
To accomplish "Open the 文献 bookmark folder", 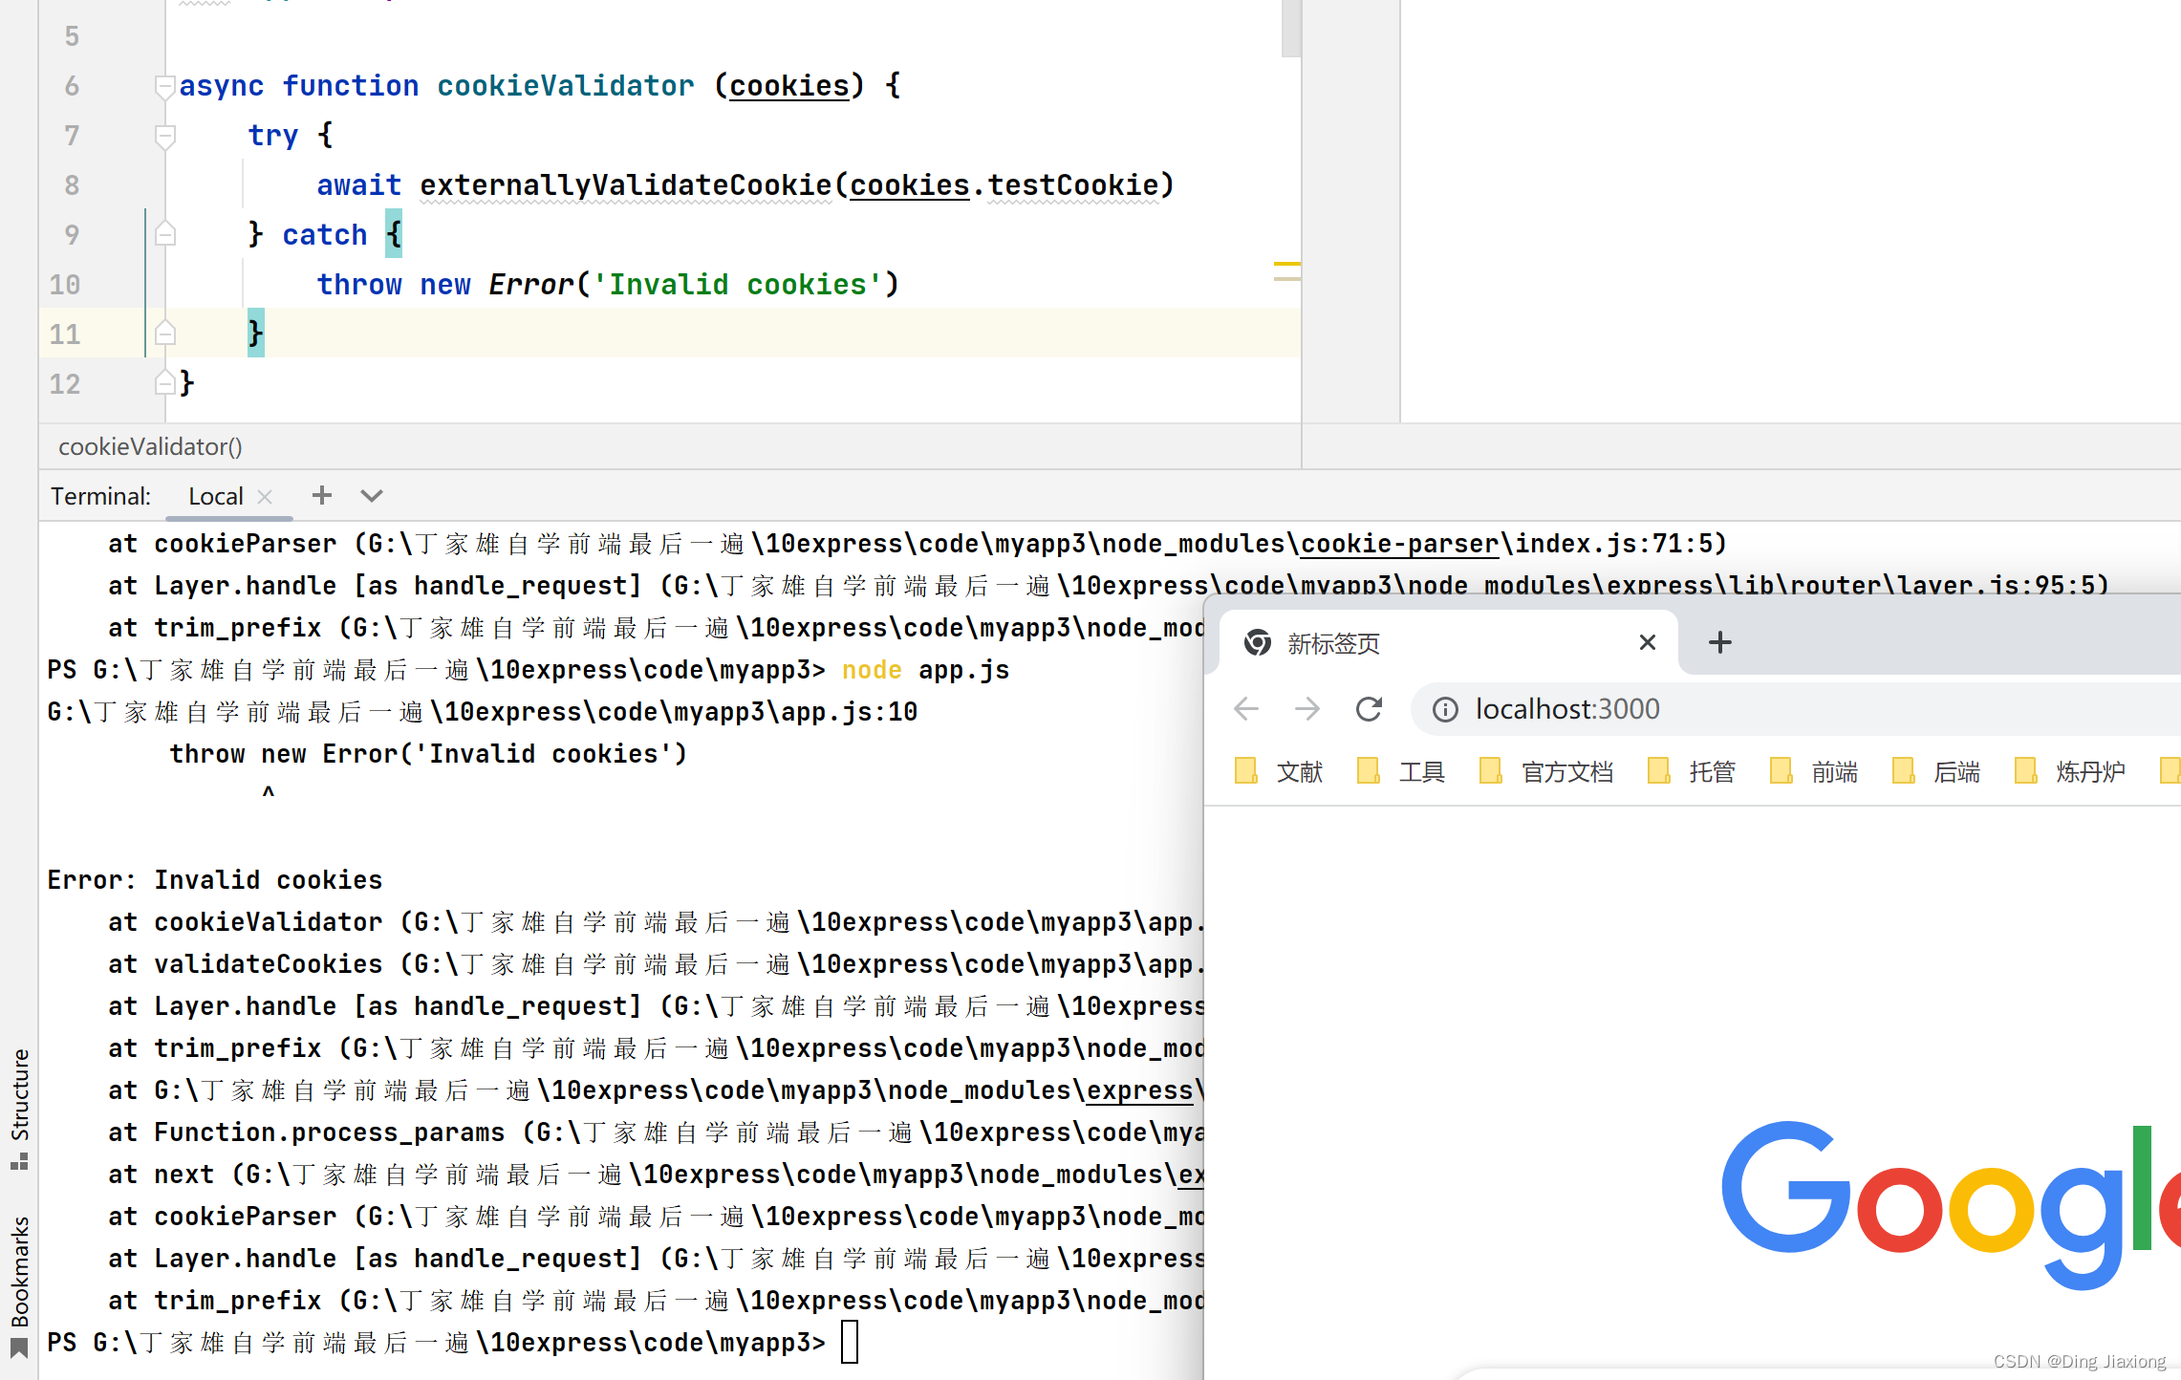I will tap(1279, 771).
